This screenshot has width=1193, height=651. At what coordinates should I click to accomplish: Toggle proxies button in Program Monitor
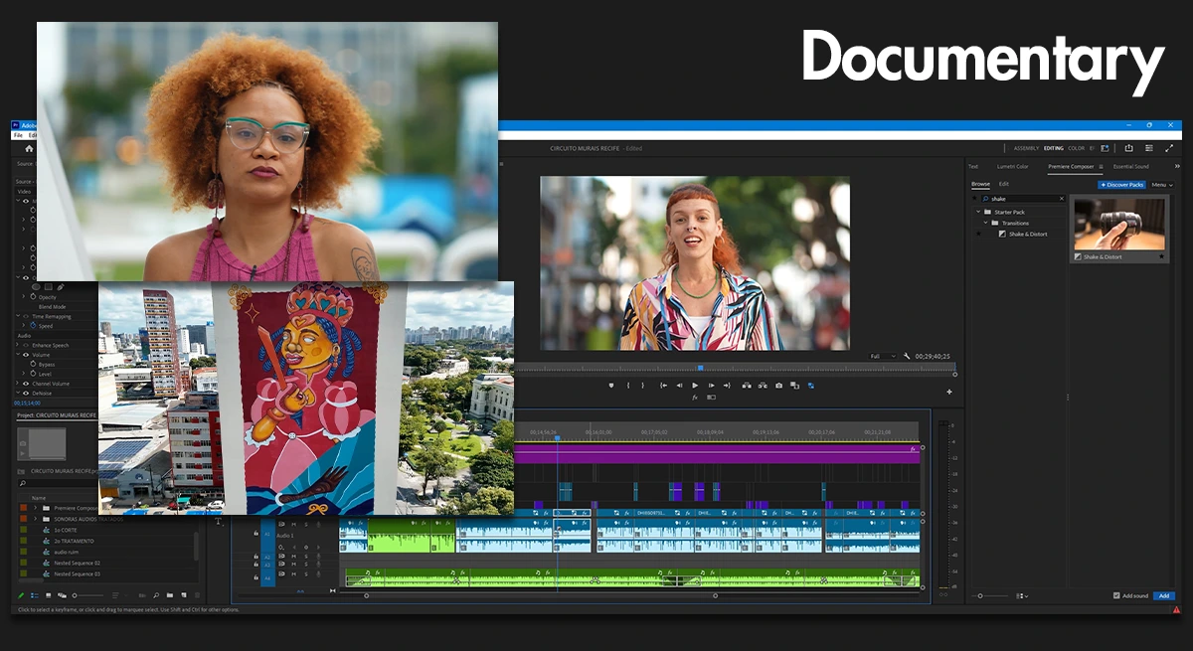tap(811, 386)
